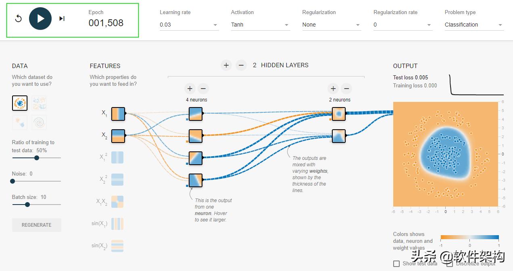Adjust the Batch size slider
The width and height of the screenshot is (513, 271).
[x=27, y=205]
